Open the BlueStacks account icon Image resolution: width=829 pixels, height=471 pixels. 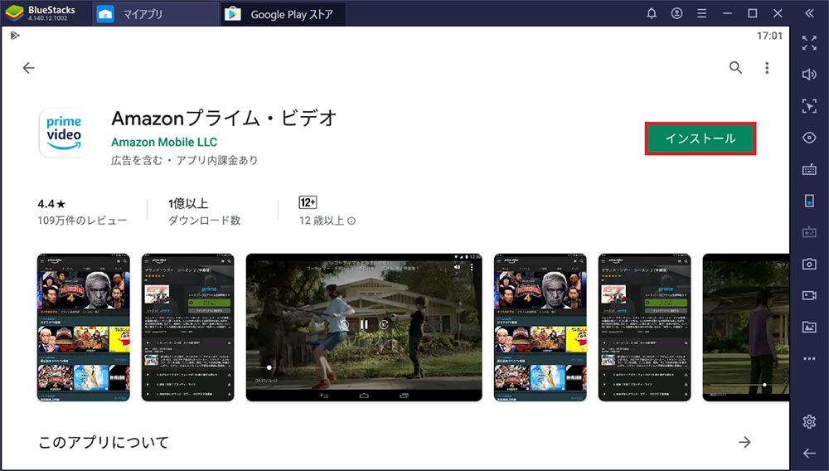[676, 14]
